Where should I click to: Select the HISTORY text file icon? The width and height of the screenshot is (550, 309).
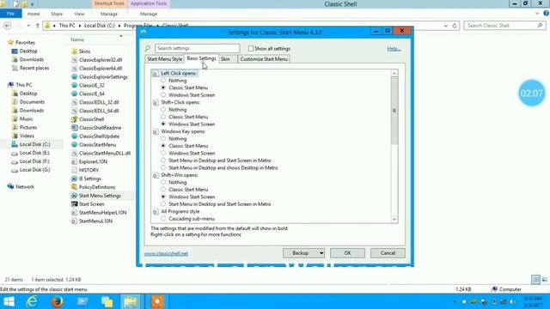point(74,170)
